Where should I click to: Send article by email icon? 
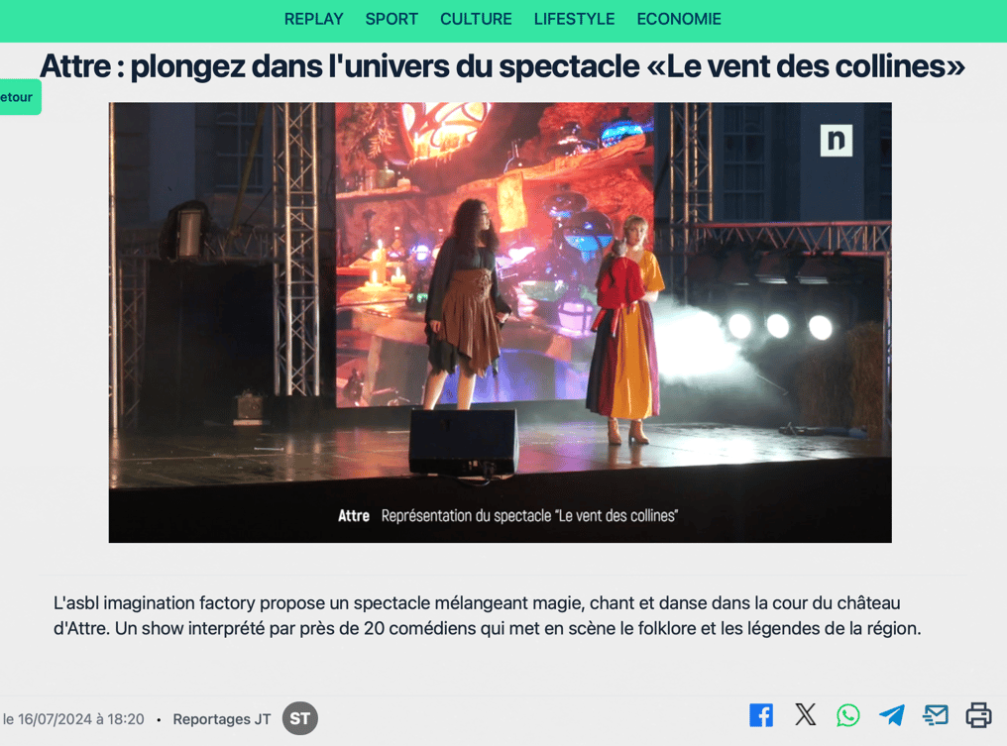point(936,714)
